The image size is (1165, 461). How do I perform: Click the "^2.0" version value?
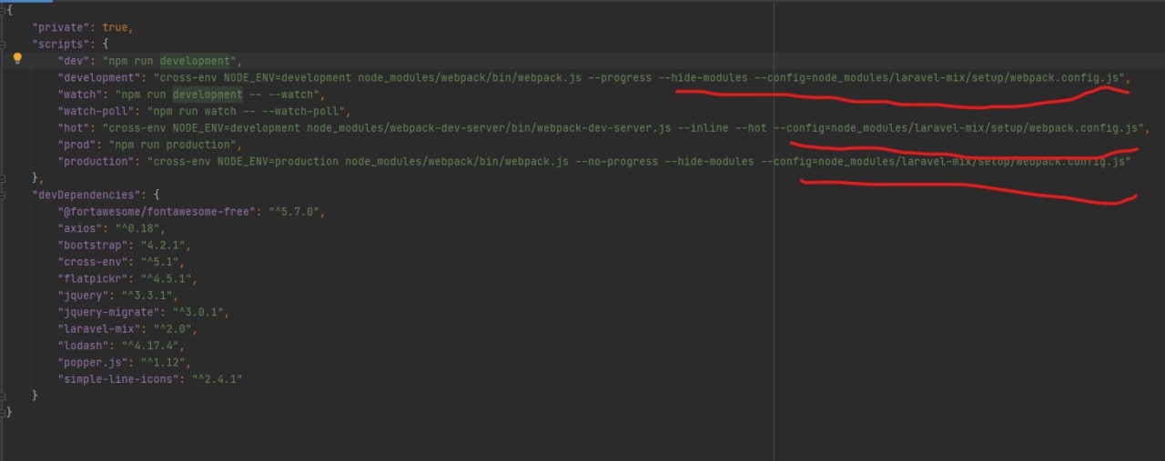[x=173, y=328]
